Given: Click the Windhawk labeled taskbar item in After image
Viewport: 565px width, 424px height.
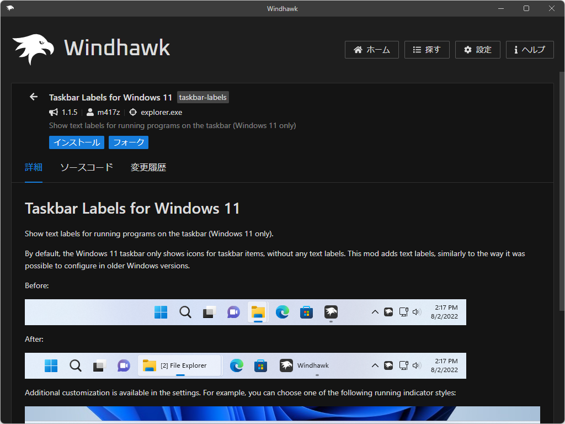Looking at the screenshot, I should click(305, 365).
